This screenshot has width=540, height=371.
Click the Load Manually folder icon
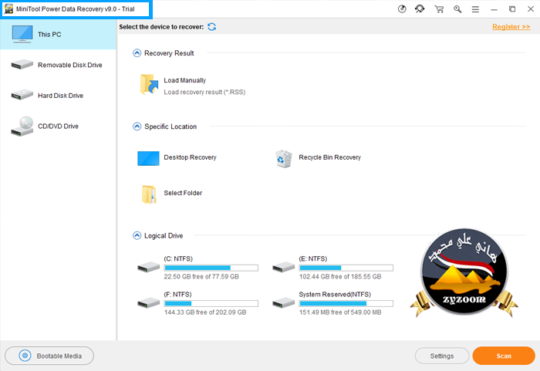click(x=149, y=84)
